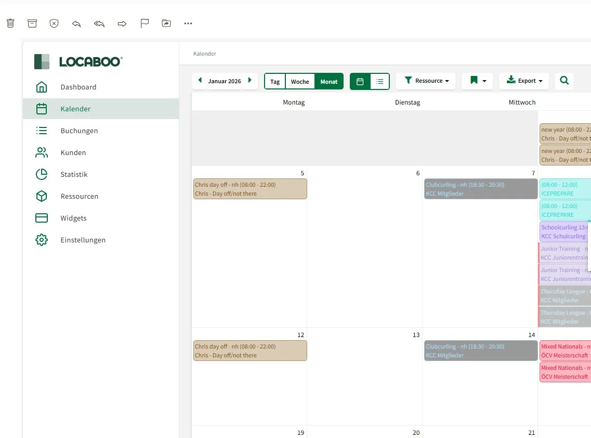Toggle the list view display mode
The image size is (591, 438).
click(380, 81)
